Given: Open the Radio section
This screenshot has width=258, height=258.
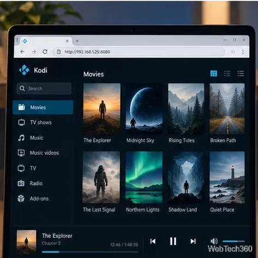Looking at the screenshot, I should (43, 183).
